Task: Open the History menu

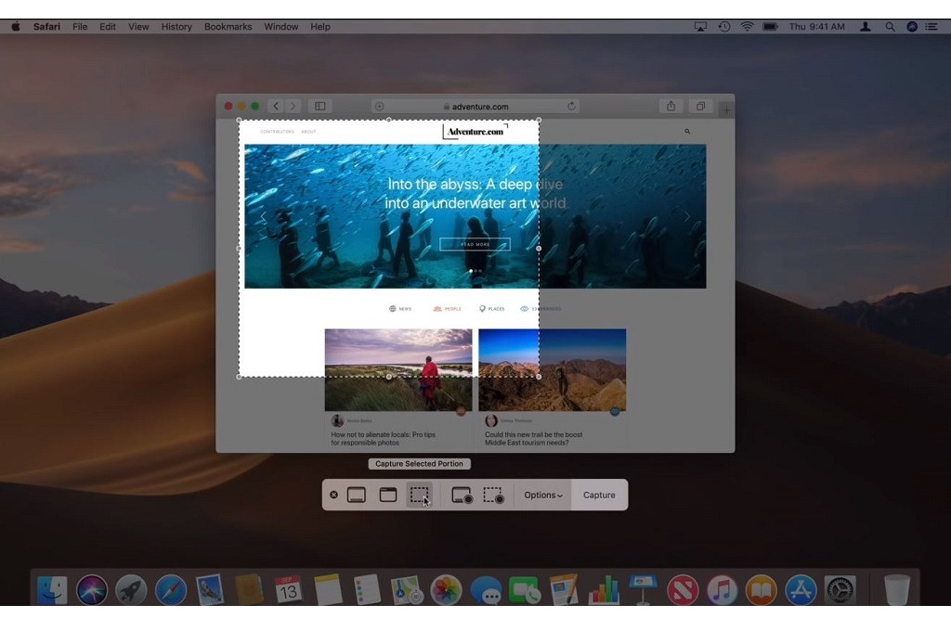Action: tap(176, 27)
